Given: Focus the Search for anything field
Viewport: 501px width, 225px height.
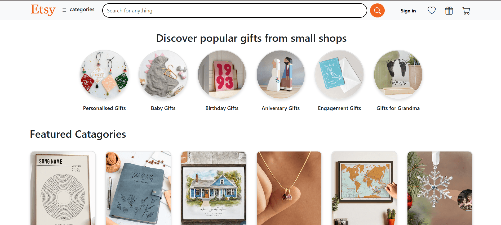Looking at the screenshot, I should [x=234, y=11].
